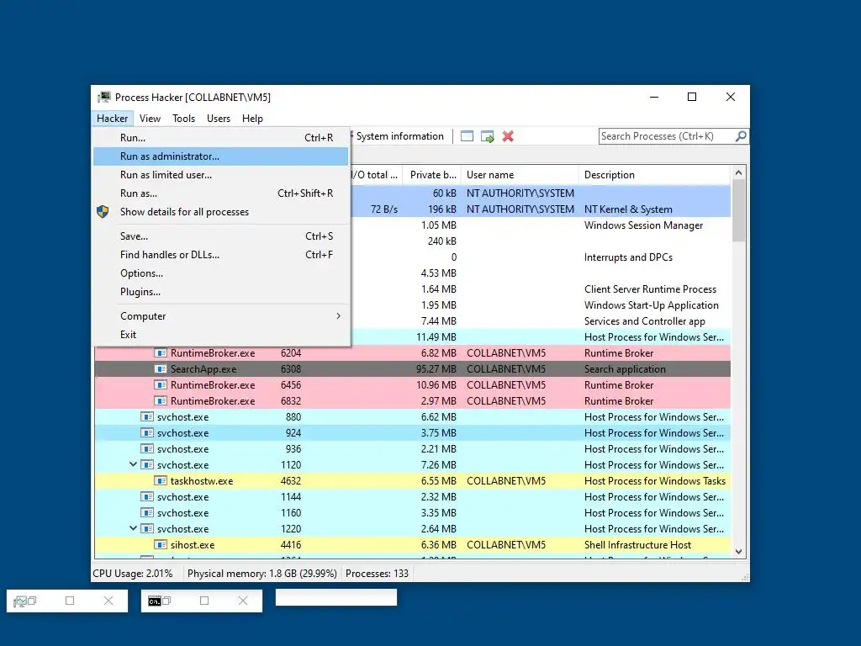Select svchost.exe with PID 1160

pos(412,512)
